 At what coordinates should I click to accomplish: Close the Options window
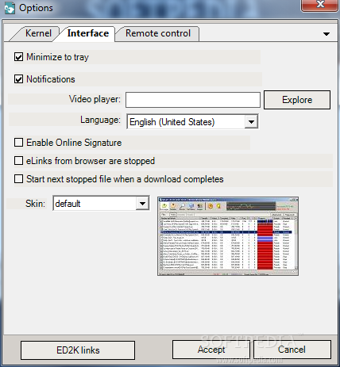[x=320, y=5]
